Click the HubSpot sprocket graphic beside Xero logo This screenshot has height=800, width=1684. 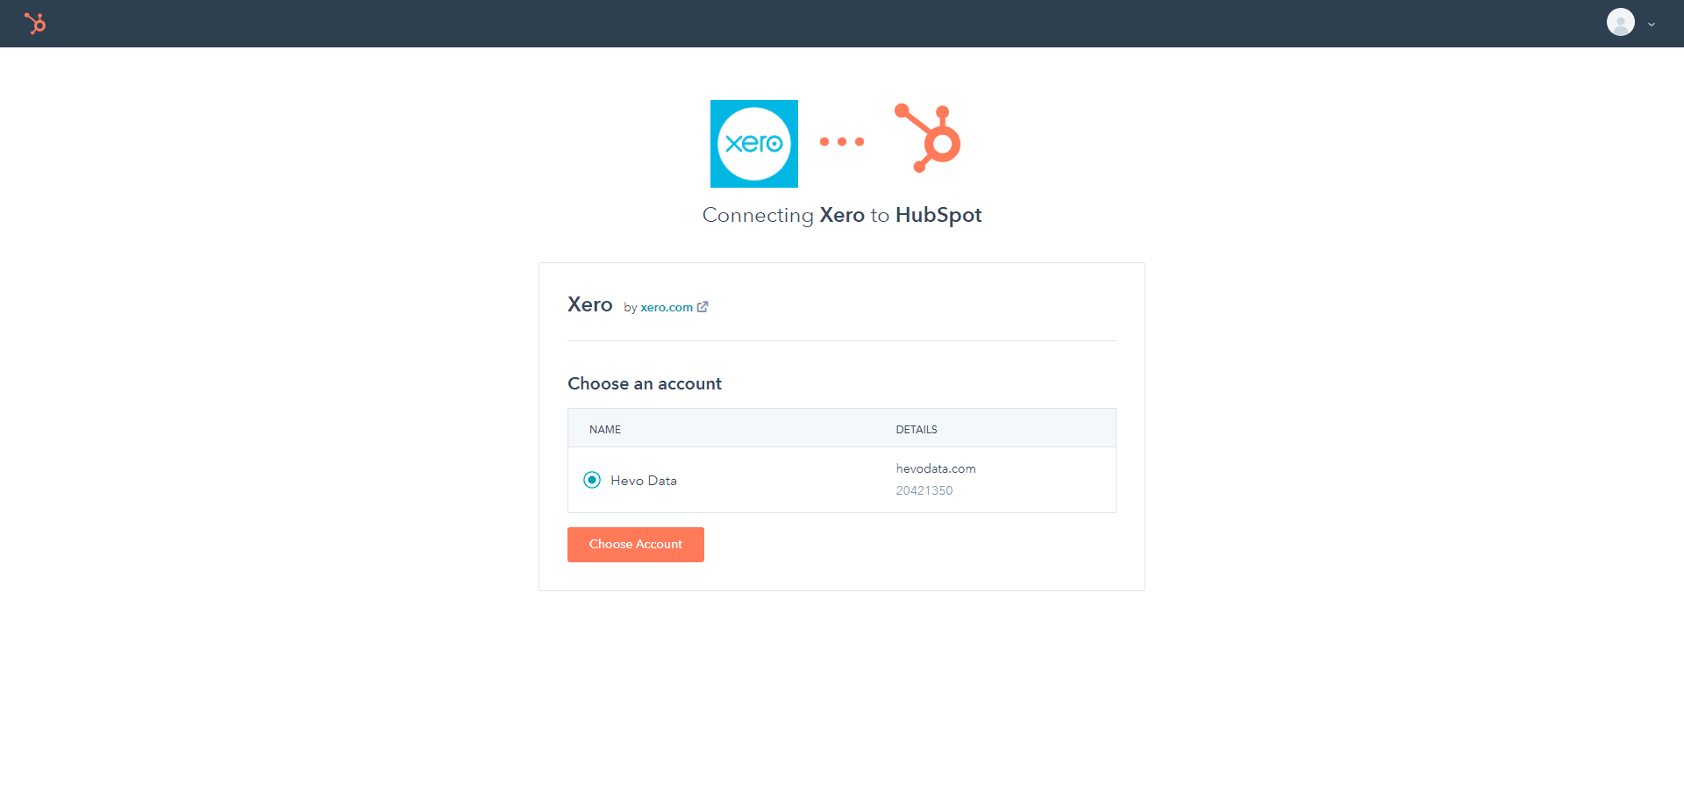coord(927,137)
